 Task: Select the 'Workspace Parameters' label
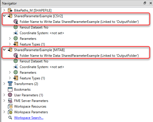[x=31, y=112]
